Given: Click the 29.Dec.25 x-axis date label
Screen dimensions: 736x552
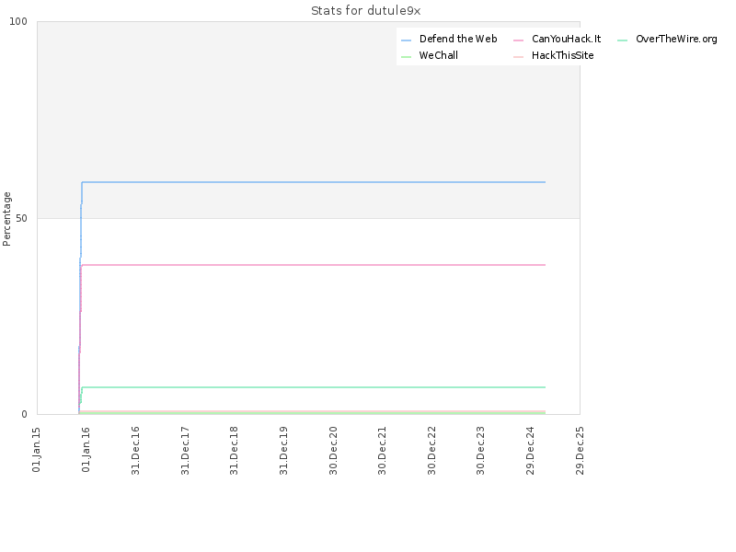Looking at the screenshot, I should pos(580,451).
